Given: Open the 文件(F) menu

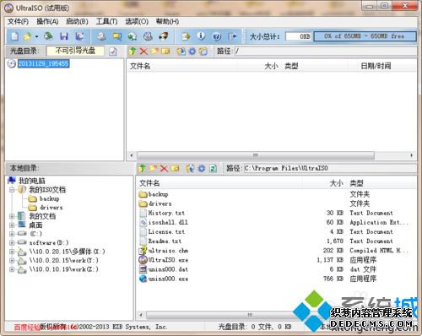Looking at the screenshot, I should [18, 21].
